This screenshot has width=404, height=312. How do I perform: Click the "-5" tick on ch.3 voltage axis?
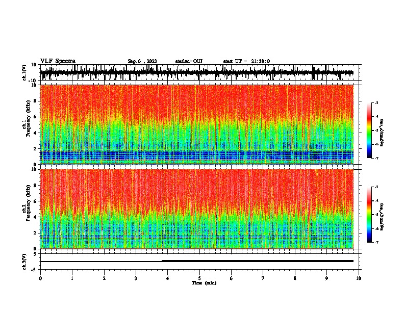coord(34,270)
